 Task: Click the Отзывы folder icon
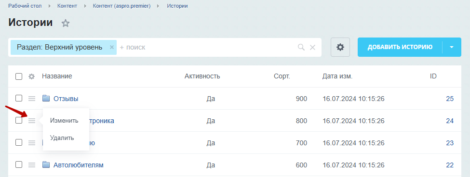[x=46, y=98]
